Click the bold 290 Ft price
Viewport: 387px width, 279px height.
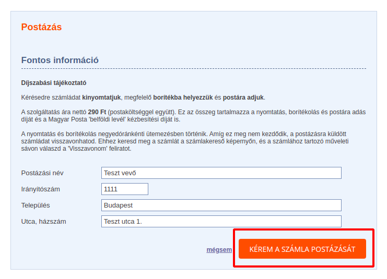tap(97, 112)
